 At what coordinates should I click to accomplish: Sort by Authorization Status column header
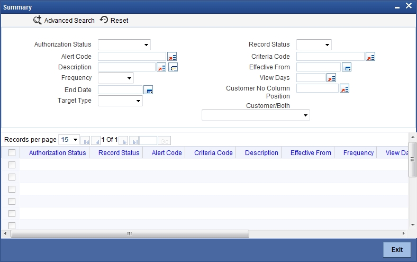coord(58,152)
